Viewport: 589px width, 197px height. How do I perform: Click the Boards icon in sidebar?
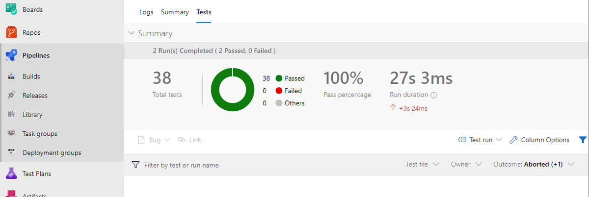pyautogui.click(x=11, y=10)
